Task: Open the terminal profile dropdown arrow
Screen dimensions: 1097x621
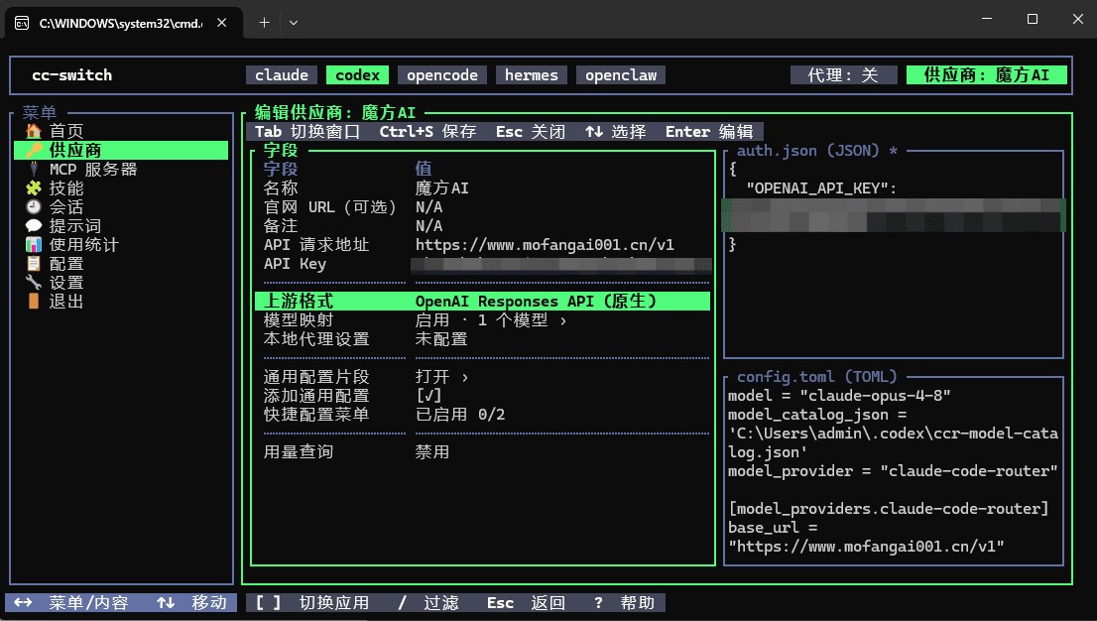Action: (x=294, y=23)
